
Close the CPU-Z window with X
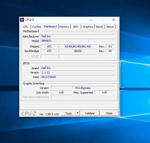point(114,20)
